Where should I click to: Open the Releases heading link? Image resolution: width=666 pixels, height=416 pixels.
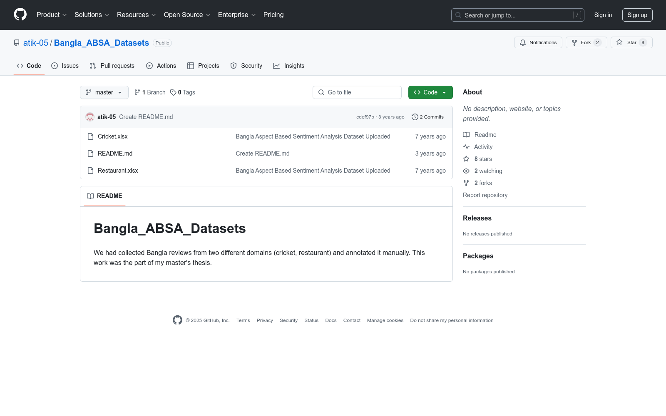477,218
